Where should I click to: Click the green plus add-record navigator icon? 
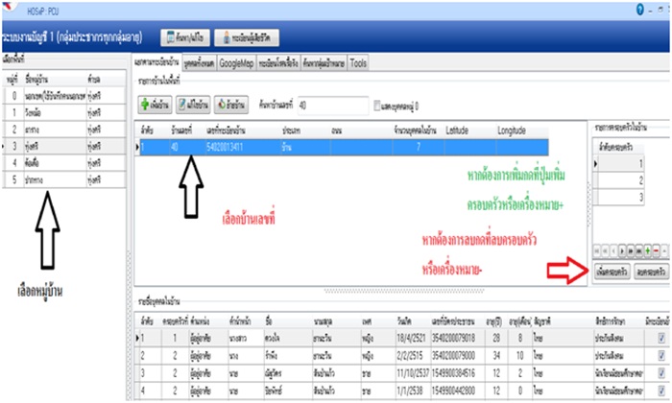coord(649,249)
